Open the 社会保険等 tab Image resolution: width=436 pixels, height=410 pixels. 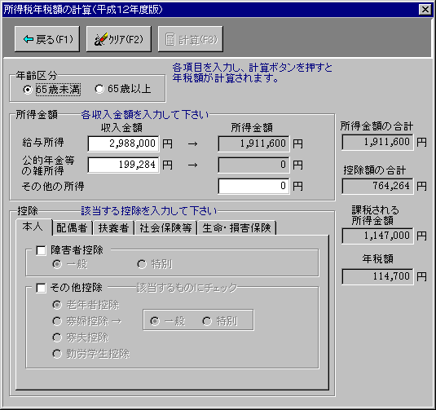click(165, 227)
